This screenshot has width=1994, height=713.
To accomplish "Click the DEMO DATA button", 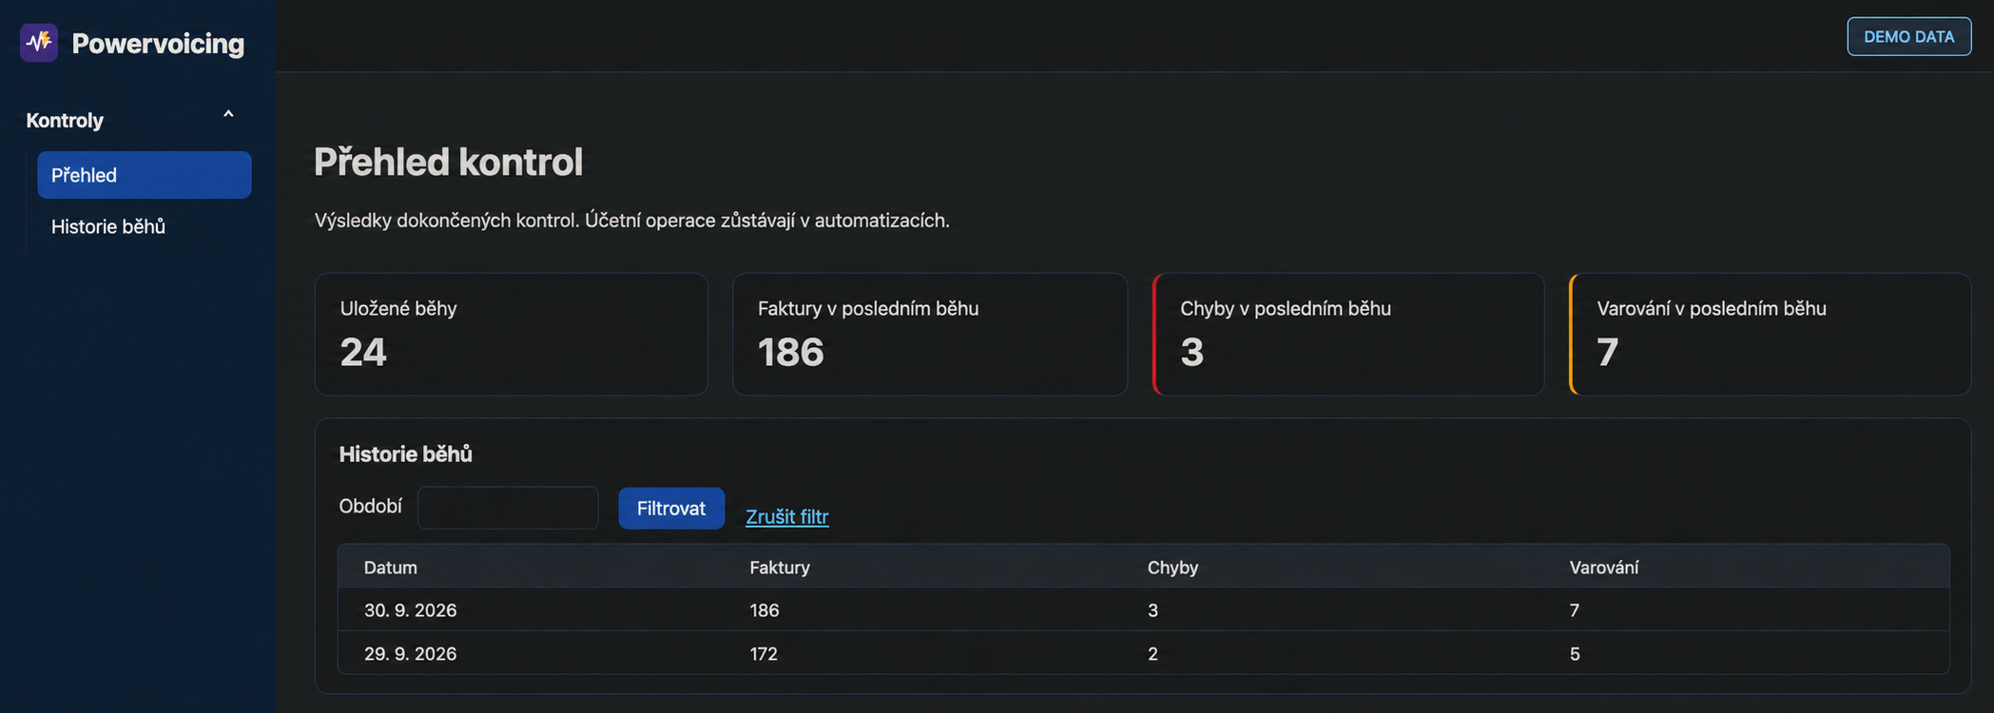I will tap(1908, 37).
